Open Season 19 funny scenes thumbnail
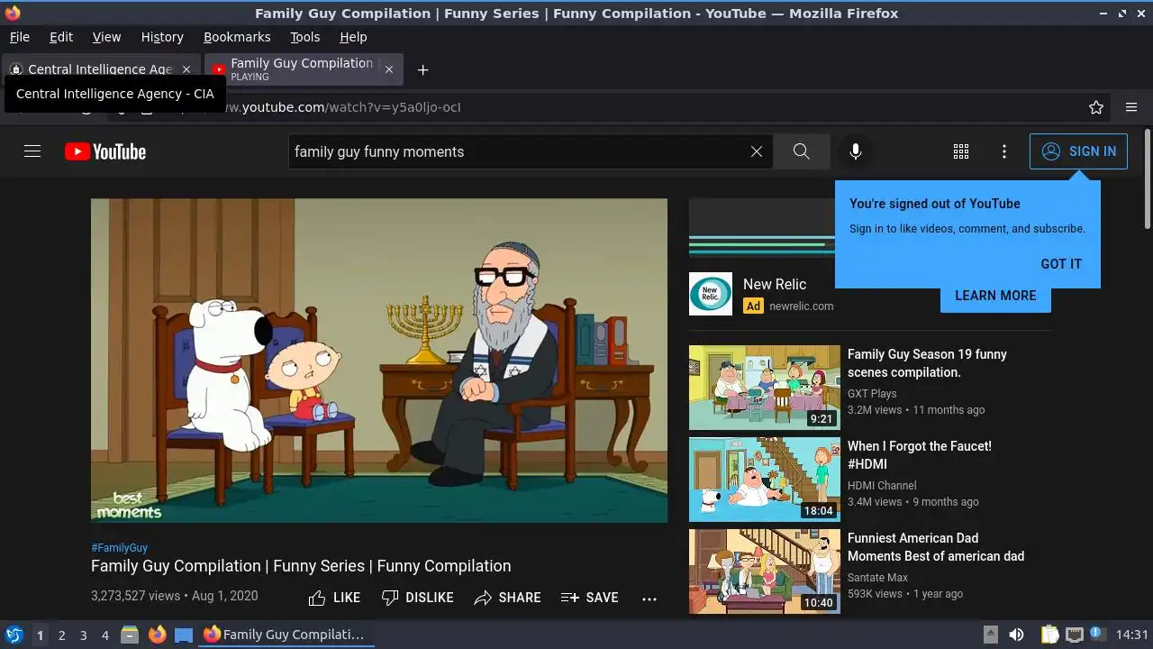Screen dimensions: 1153x649 click(765, 388)
